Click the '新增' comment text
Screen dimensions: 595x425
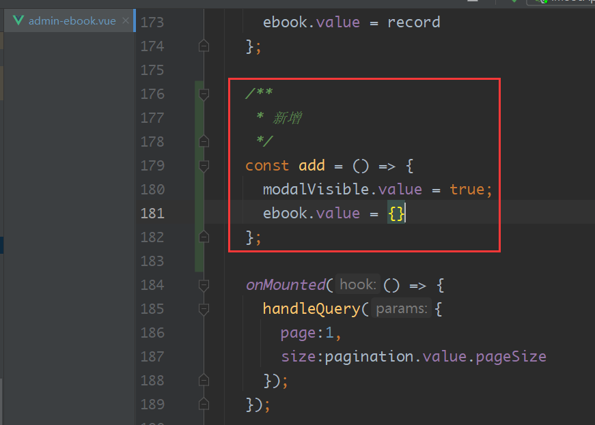288,118
